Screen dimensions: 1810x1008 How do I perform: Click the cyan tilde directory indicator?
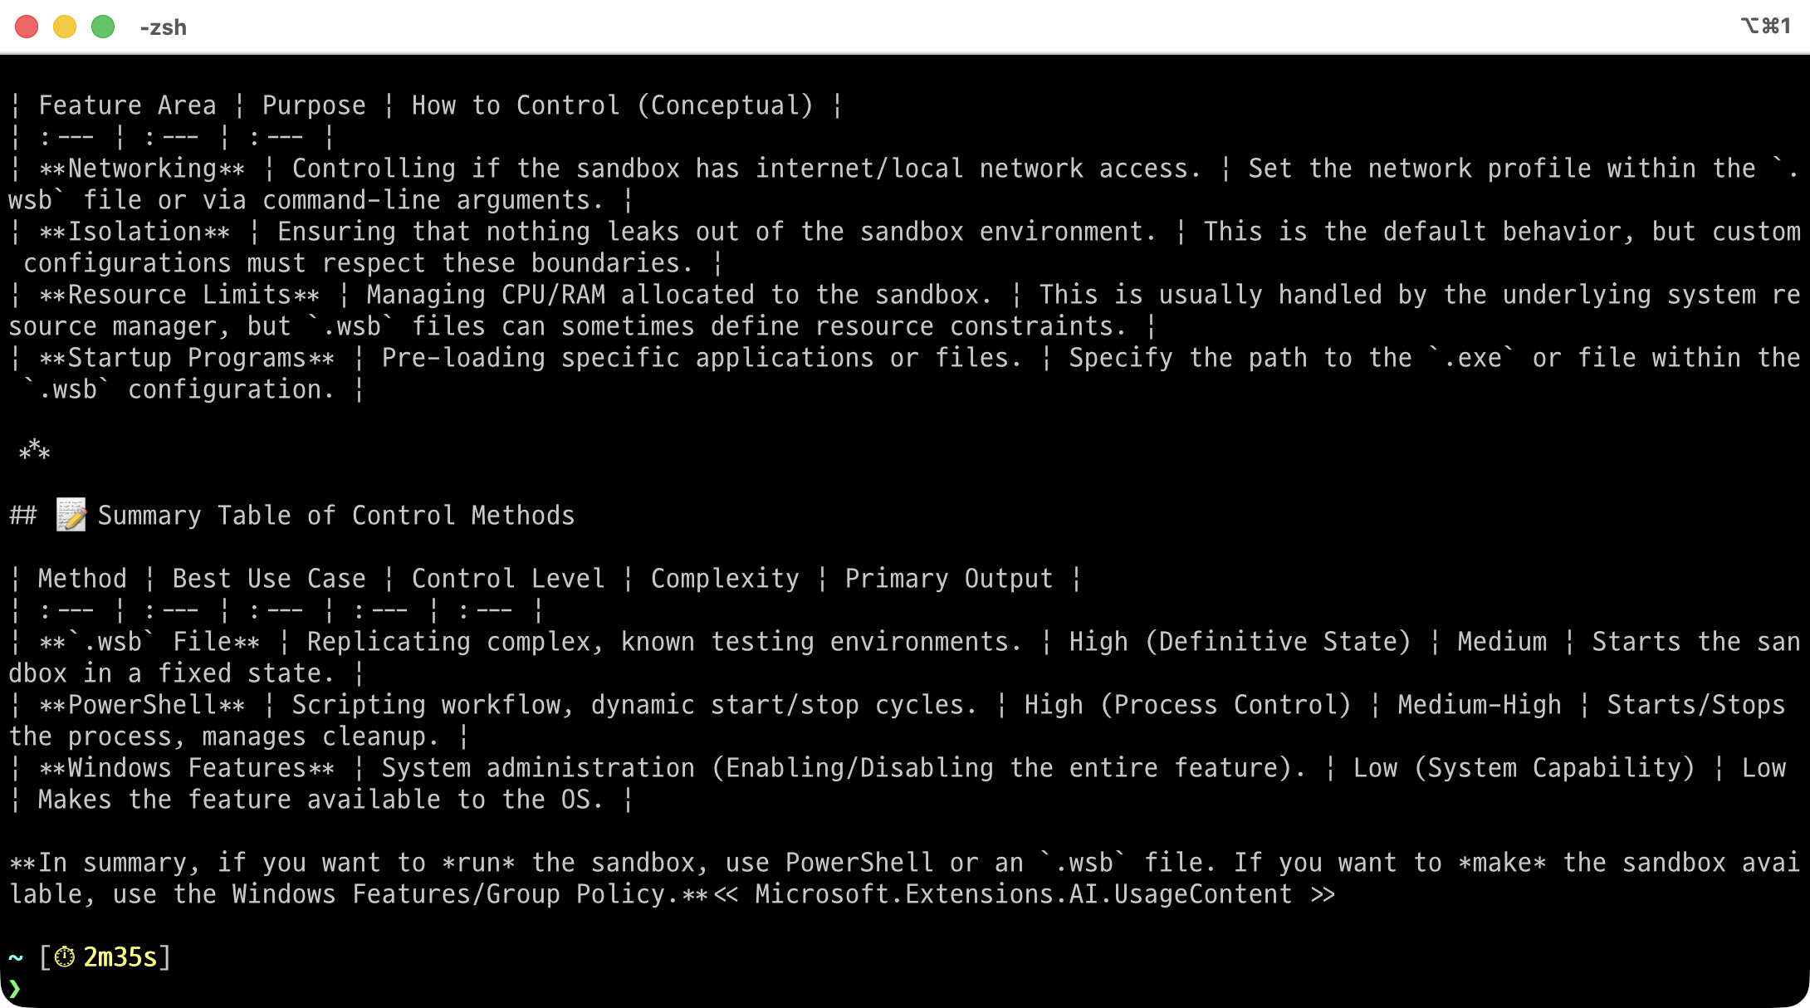click(x=16, y=957)
